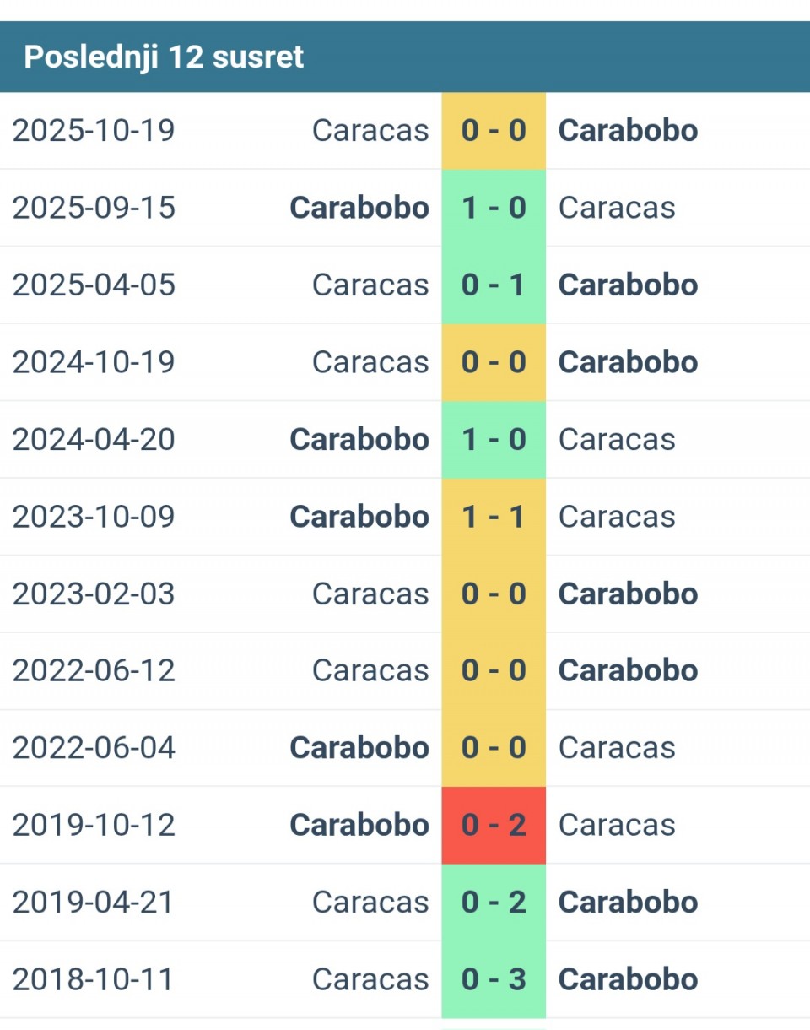Open the 0 - 3 result from 2018-10-11
The width and height of the screenshot is (810, 1030).
(x=494, y=979)
